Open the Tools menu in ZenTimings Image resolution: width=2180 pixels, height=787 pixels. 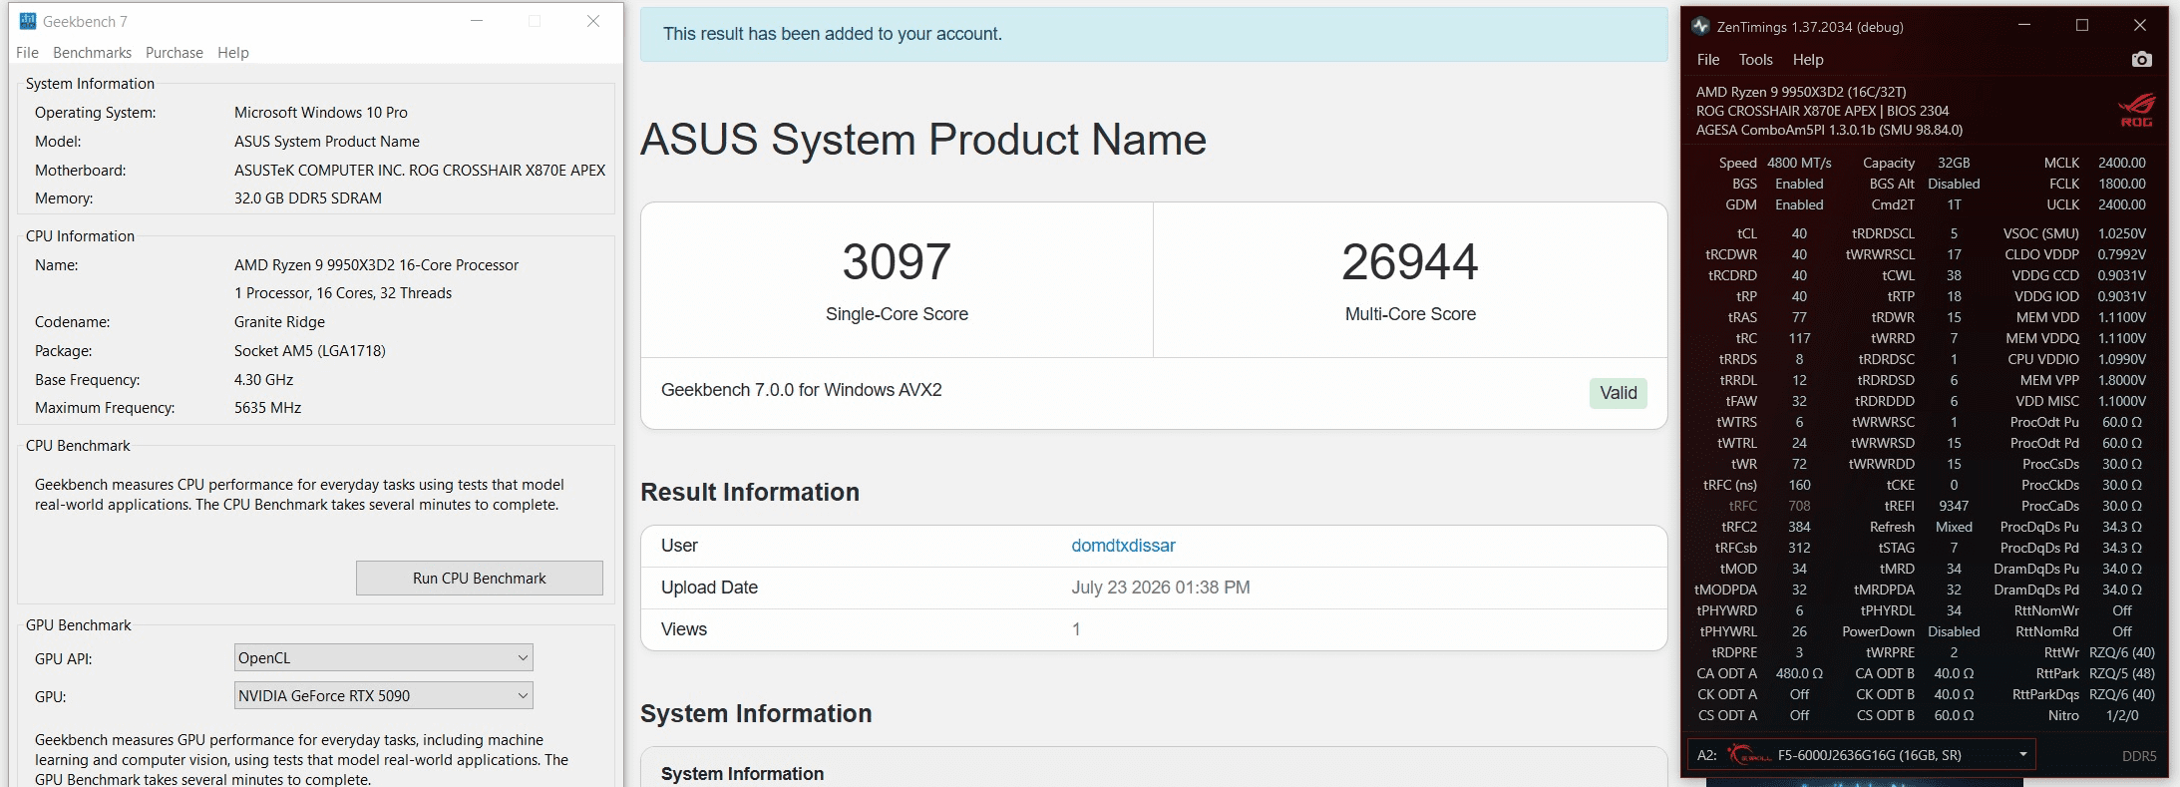pyautogui.click(x=1756, y=60)
